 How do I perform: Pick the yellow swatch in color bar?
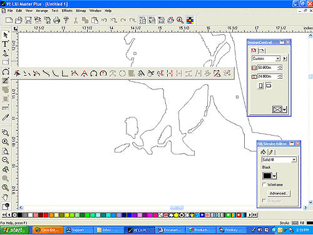(67, 215)
